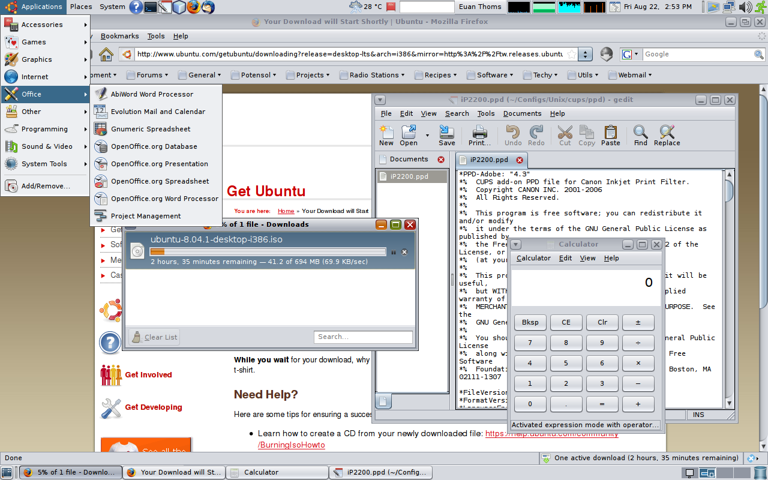Click the Firefox Home button

tap(106, 54)
